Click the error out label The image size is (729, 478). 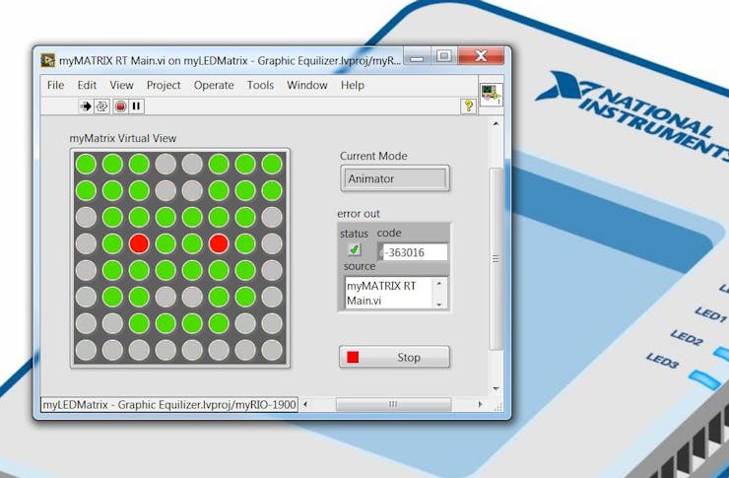click(x=359, y=214)
